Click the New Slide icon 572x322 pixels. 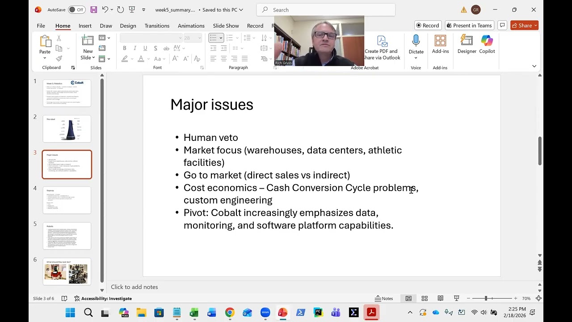pos(88,41)
